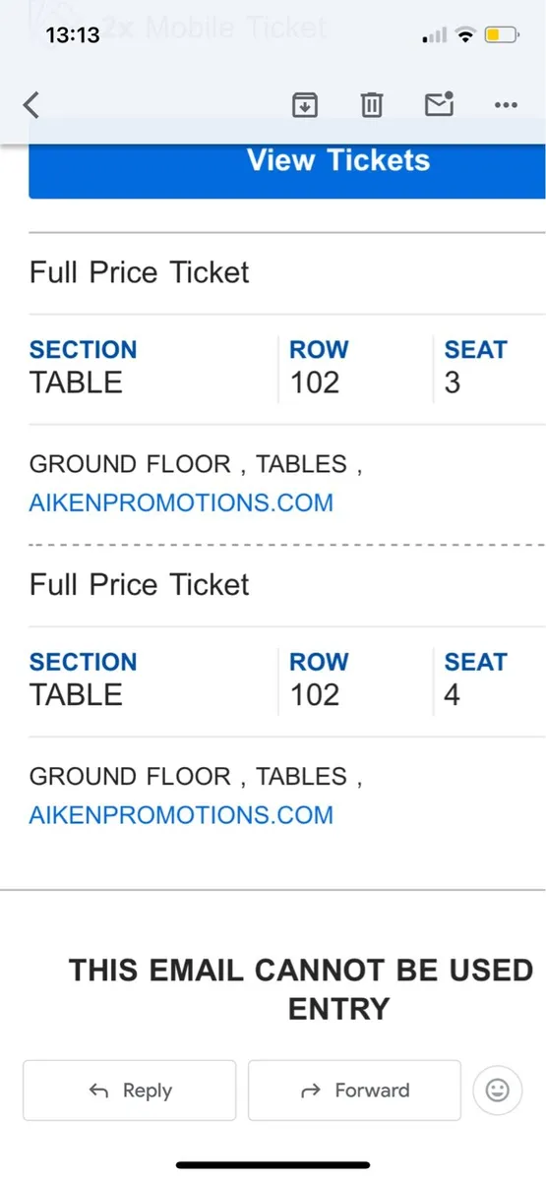This screenshot has width=546, height=1180.
Task: Tap the Wi-Fi status icon
Action: tap(464, 36)
